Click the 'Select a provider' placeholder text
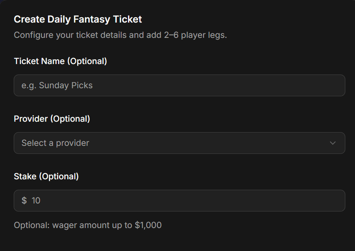Screen dimensions: 355x251 click(x=55, y=143)
